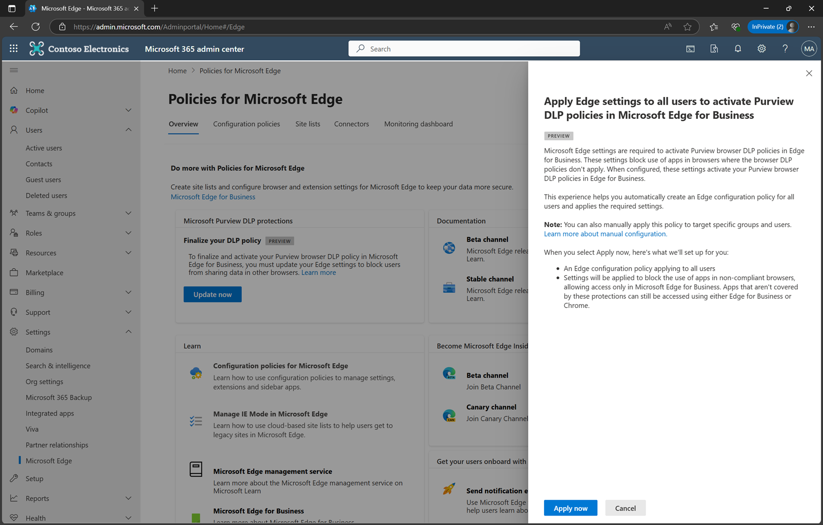This screenshot has width=823, height=525.
Task: Open Org settings in navigation
Action: click(44, 382)
